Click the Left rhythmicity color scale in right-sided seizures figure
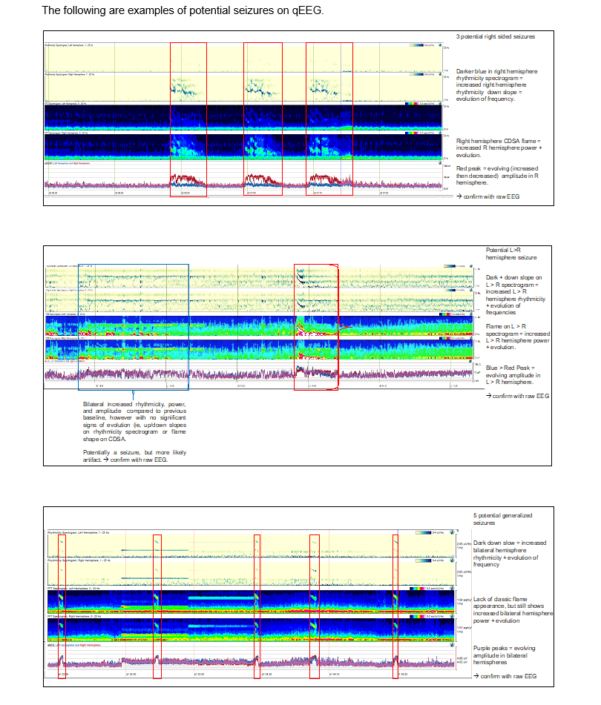Image resolution: width=601 pixels, height=705 pixels. (416, 45)
